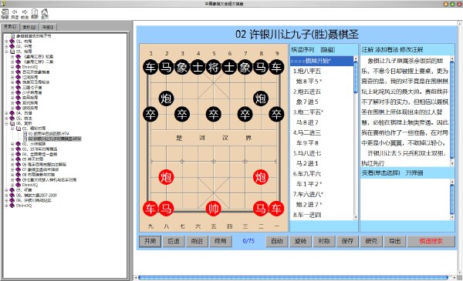The height and width of the screenshot is (281, 463).
Task: Select black 士 on file 4
Action: coord(198,67)
